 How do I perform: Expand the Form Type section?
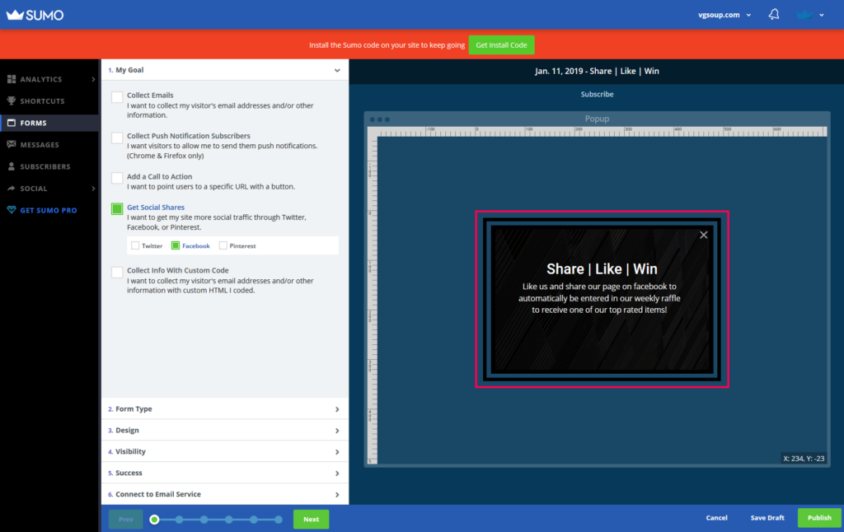(224, 409)
